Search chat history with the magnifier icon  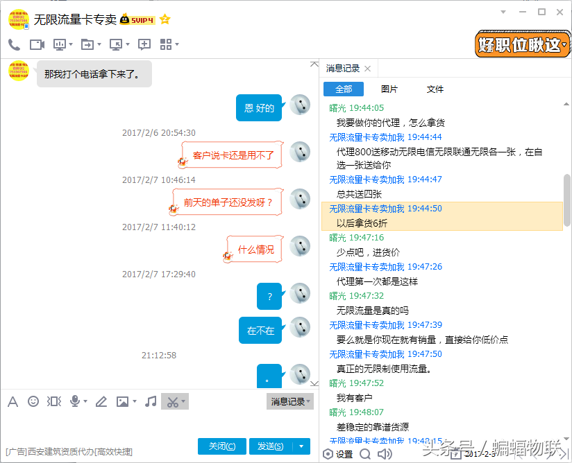(365, 453)
